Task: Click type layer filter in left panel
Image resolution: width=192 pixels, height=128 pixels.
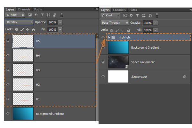Action: tap(42, 15)
